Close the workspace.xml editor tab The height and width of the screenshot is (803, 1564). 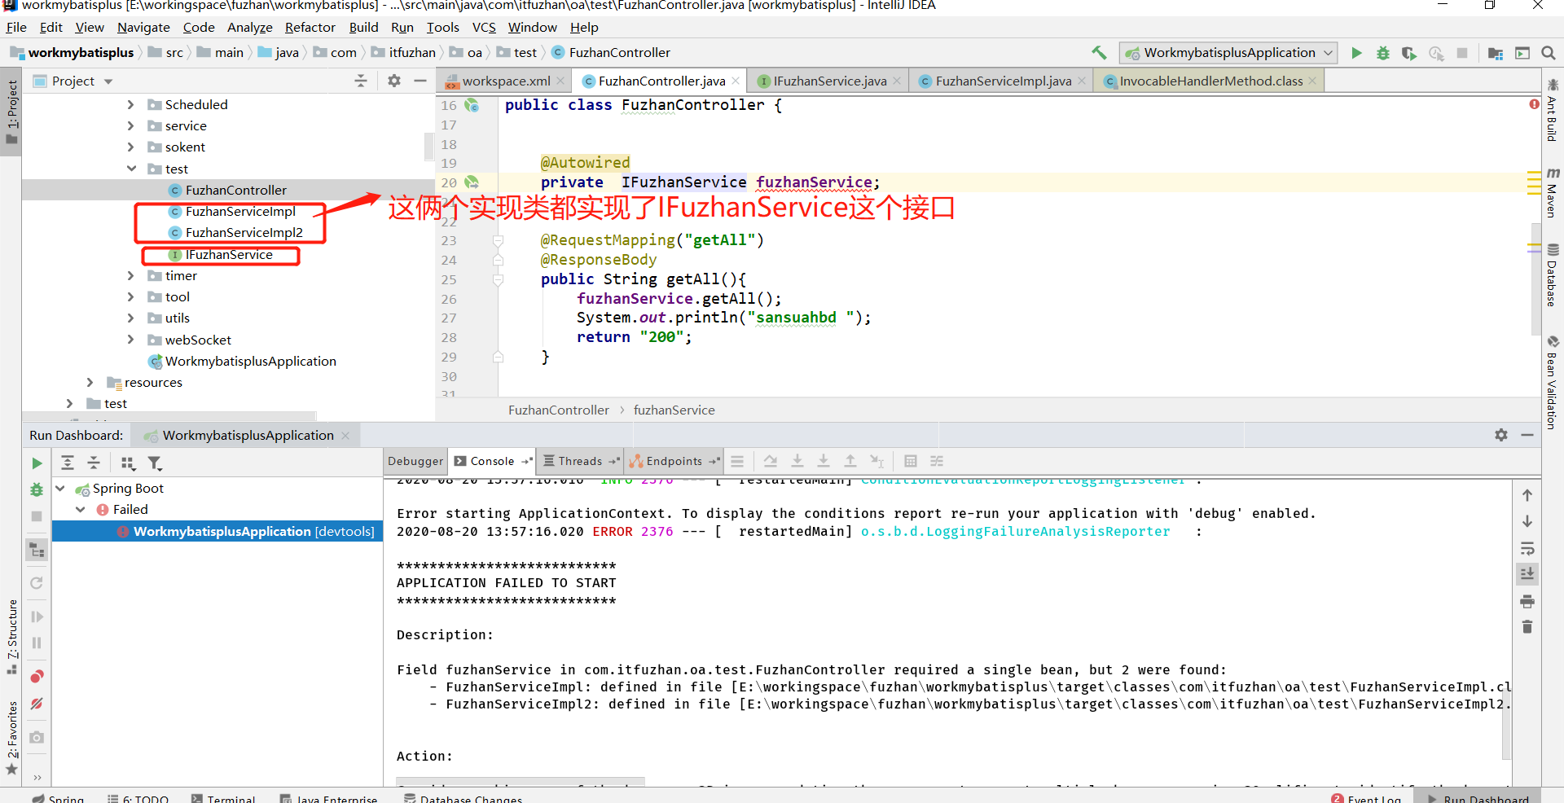(560, 81)
